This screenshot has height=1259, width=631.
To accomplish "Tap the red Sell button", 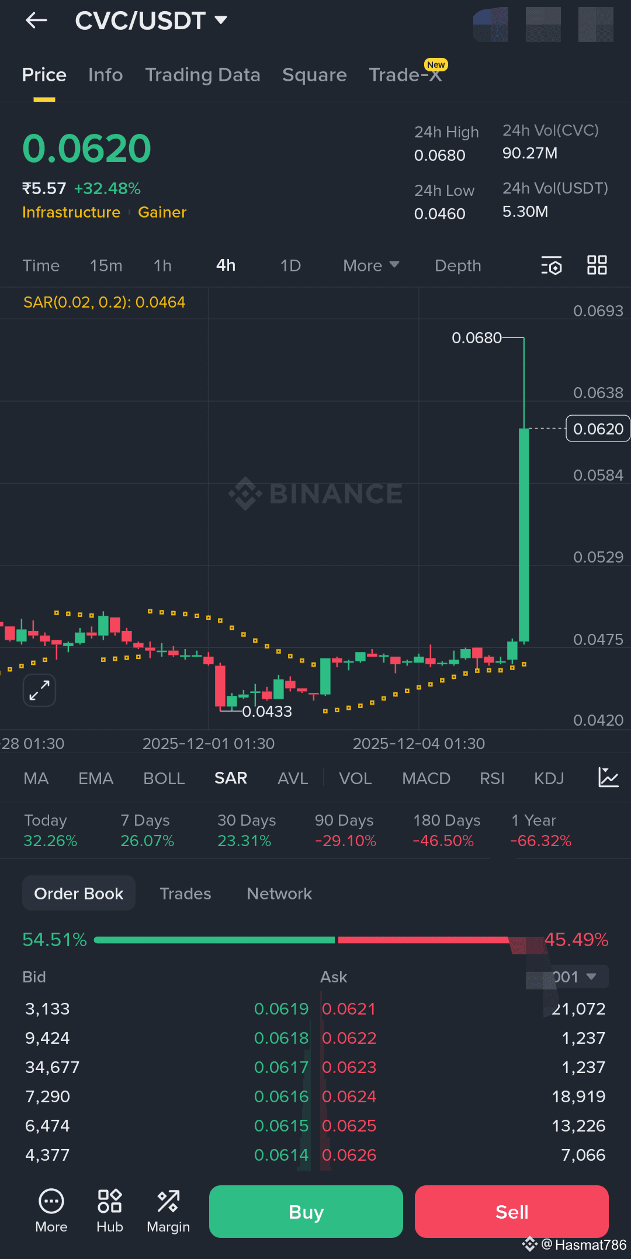I will pos(512,1212).
